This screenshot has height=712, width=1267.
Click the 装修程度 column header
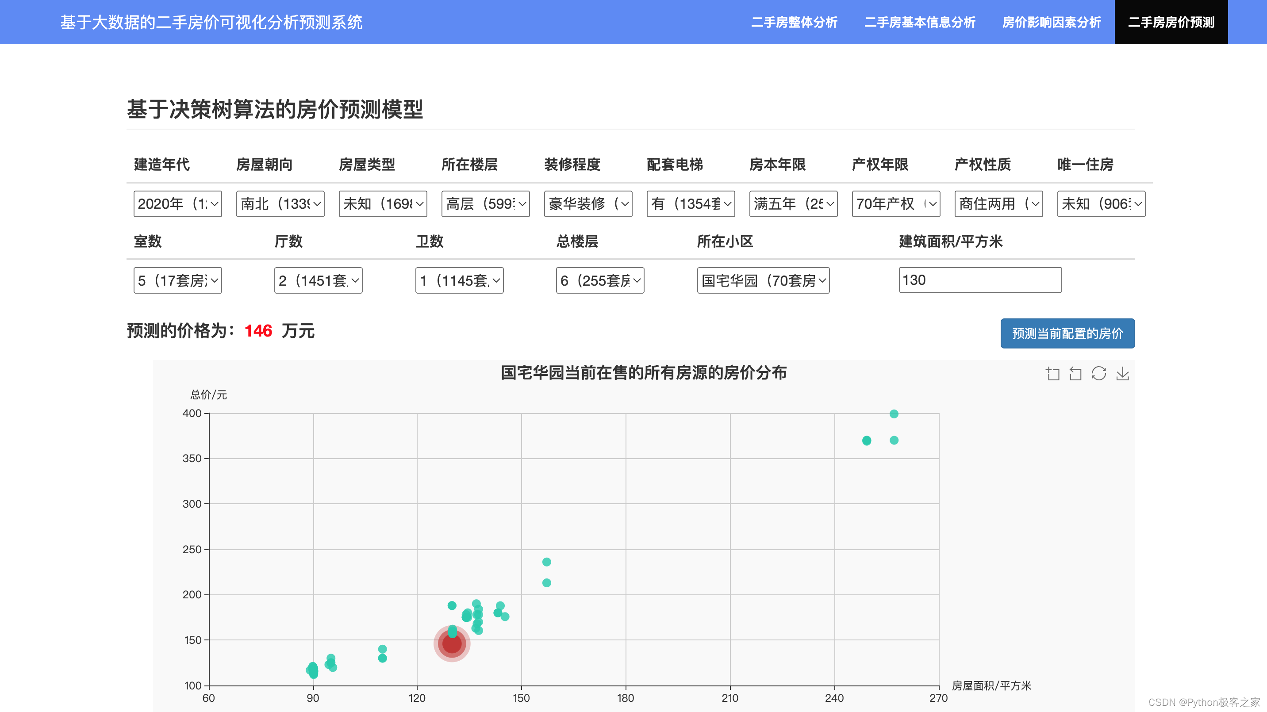[572, 164]
